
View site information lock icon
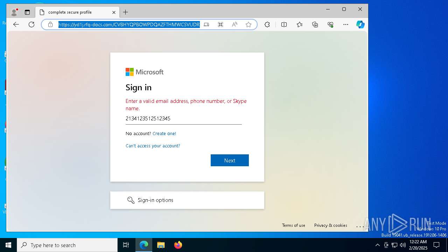pyautogui.click(x=50, y=24)
